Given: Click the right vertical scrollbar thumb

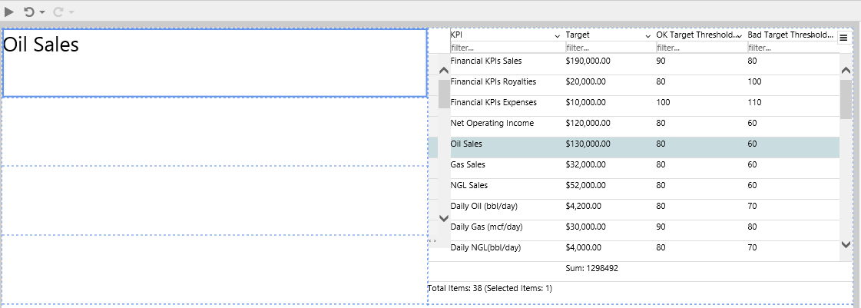Looking at the screenshot, I should click(846, 100).
